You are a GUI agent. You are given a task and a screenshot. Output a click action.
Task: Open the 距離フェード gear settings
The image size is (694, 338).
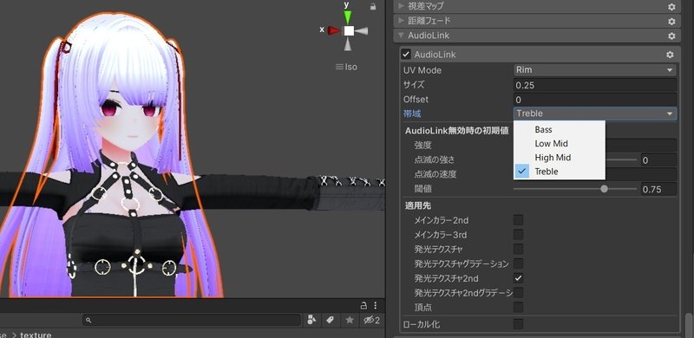click(671, 22)
